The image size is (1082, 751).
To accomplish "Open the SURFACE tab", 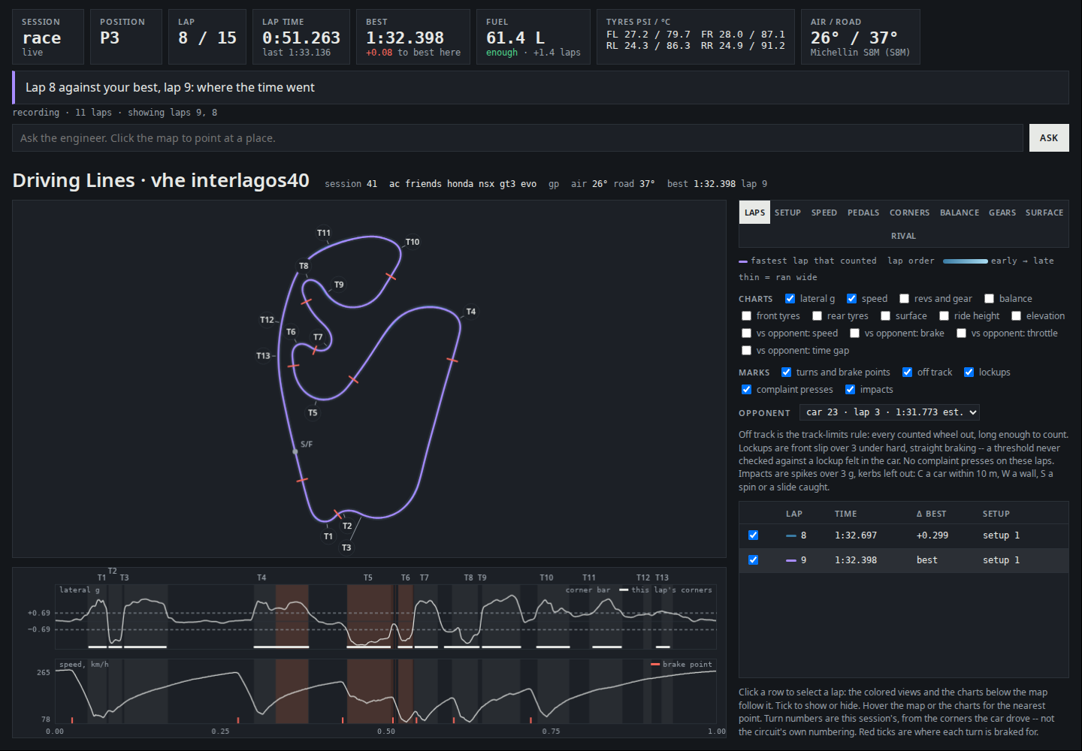I will click(1044, 213).
